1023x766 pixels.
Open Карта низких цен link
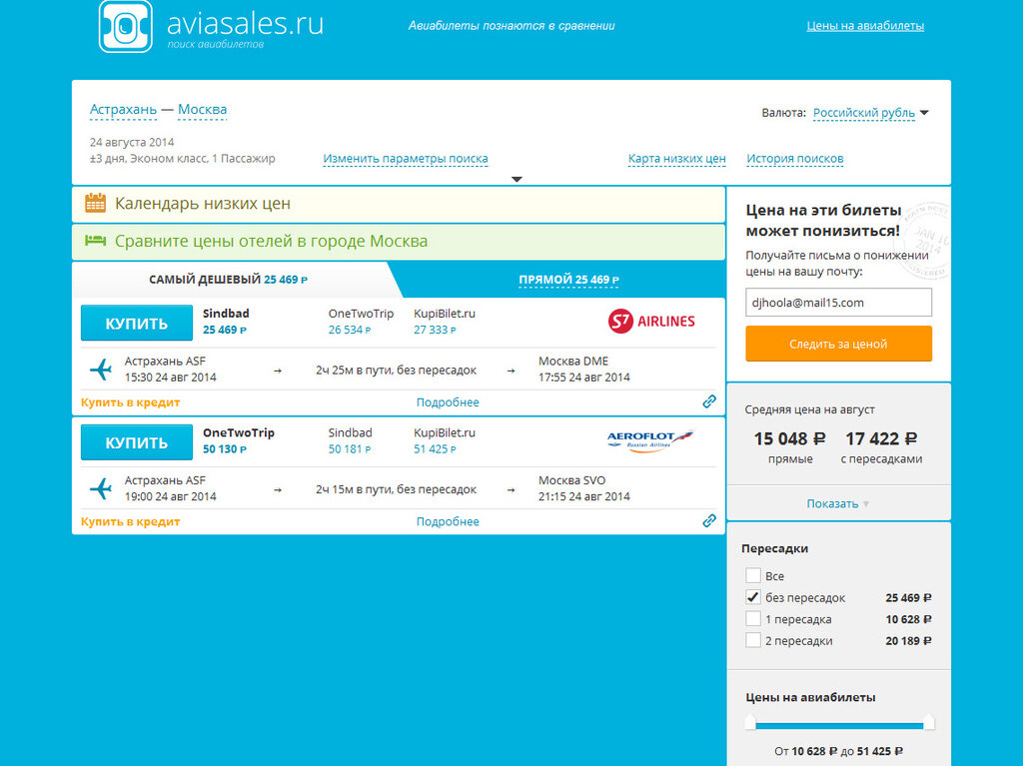tap(676, 159)
